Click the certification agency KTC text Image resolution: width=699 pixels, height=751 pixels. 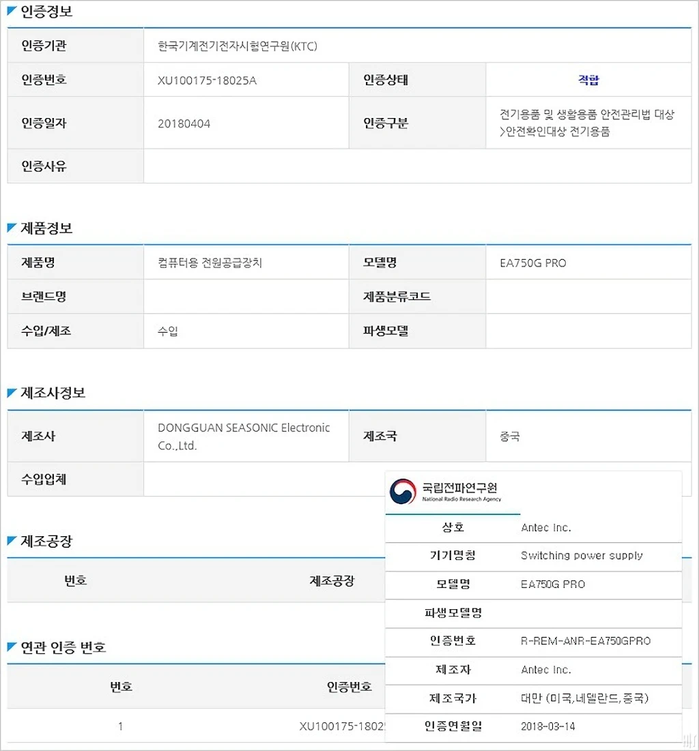coord(238,46)
